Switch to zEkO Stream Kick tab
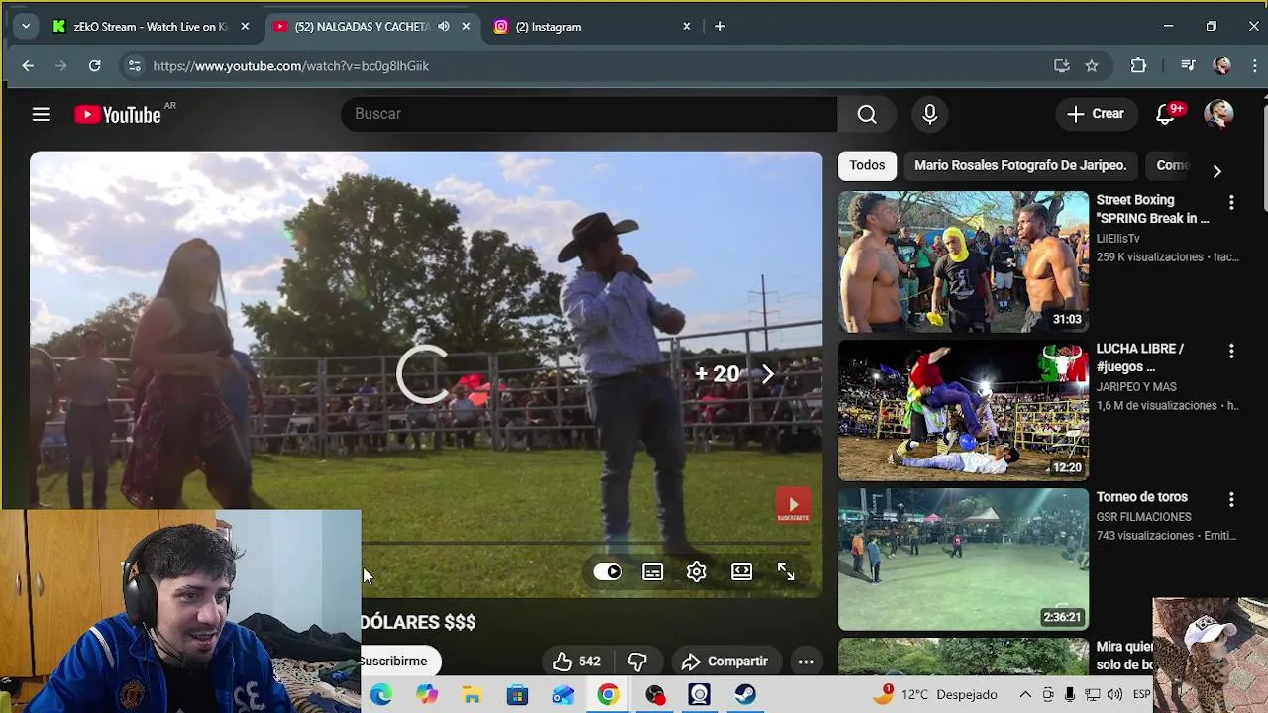Screen dimensions: 1268x713 click(152, 27)
